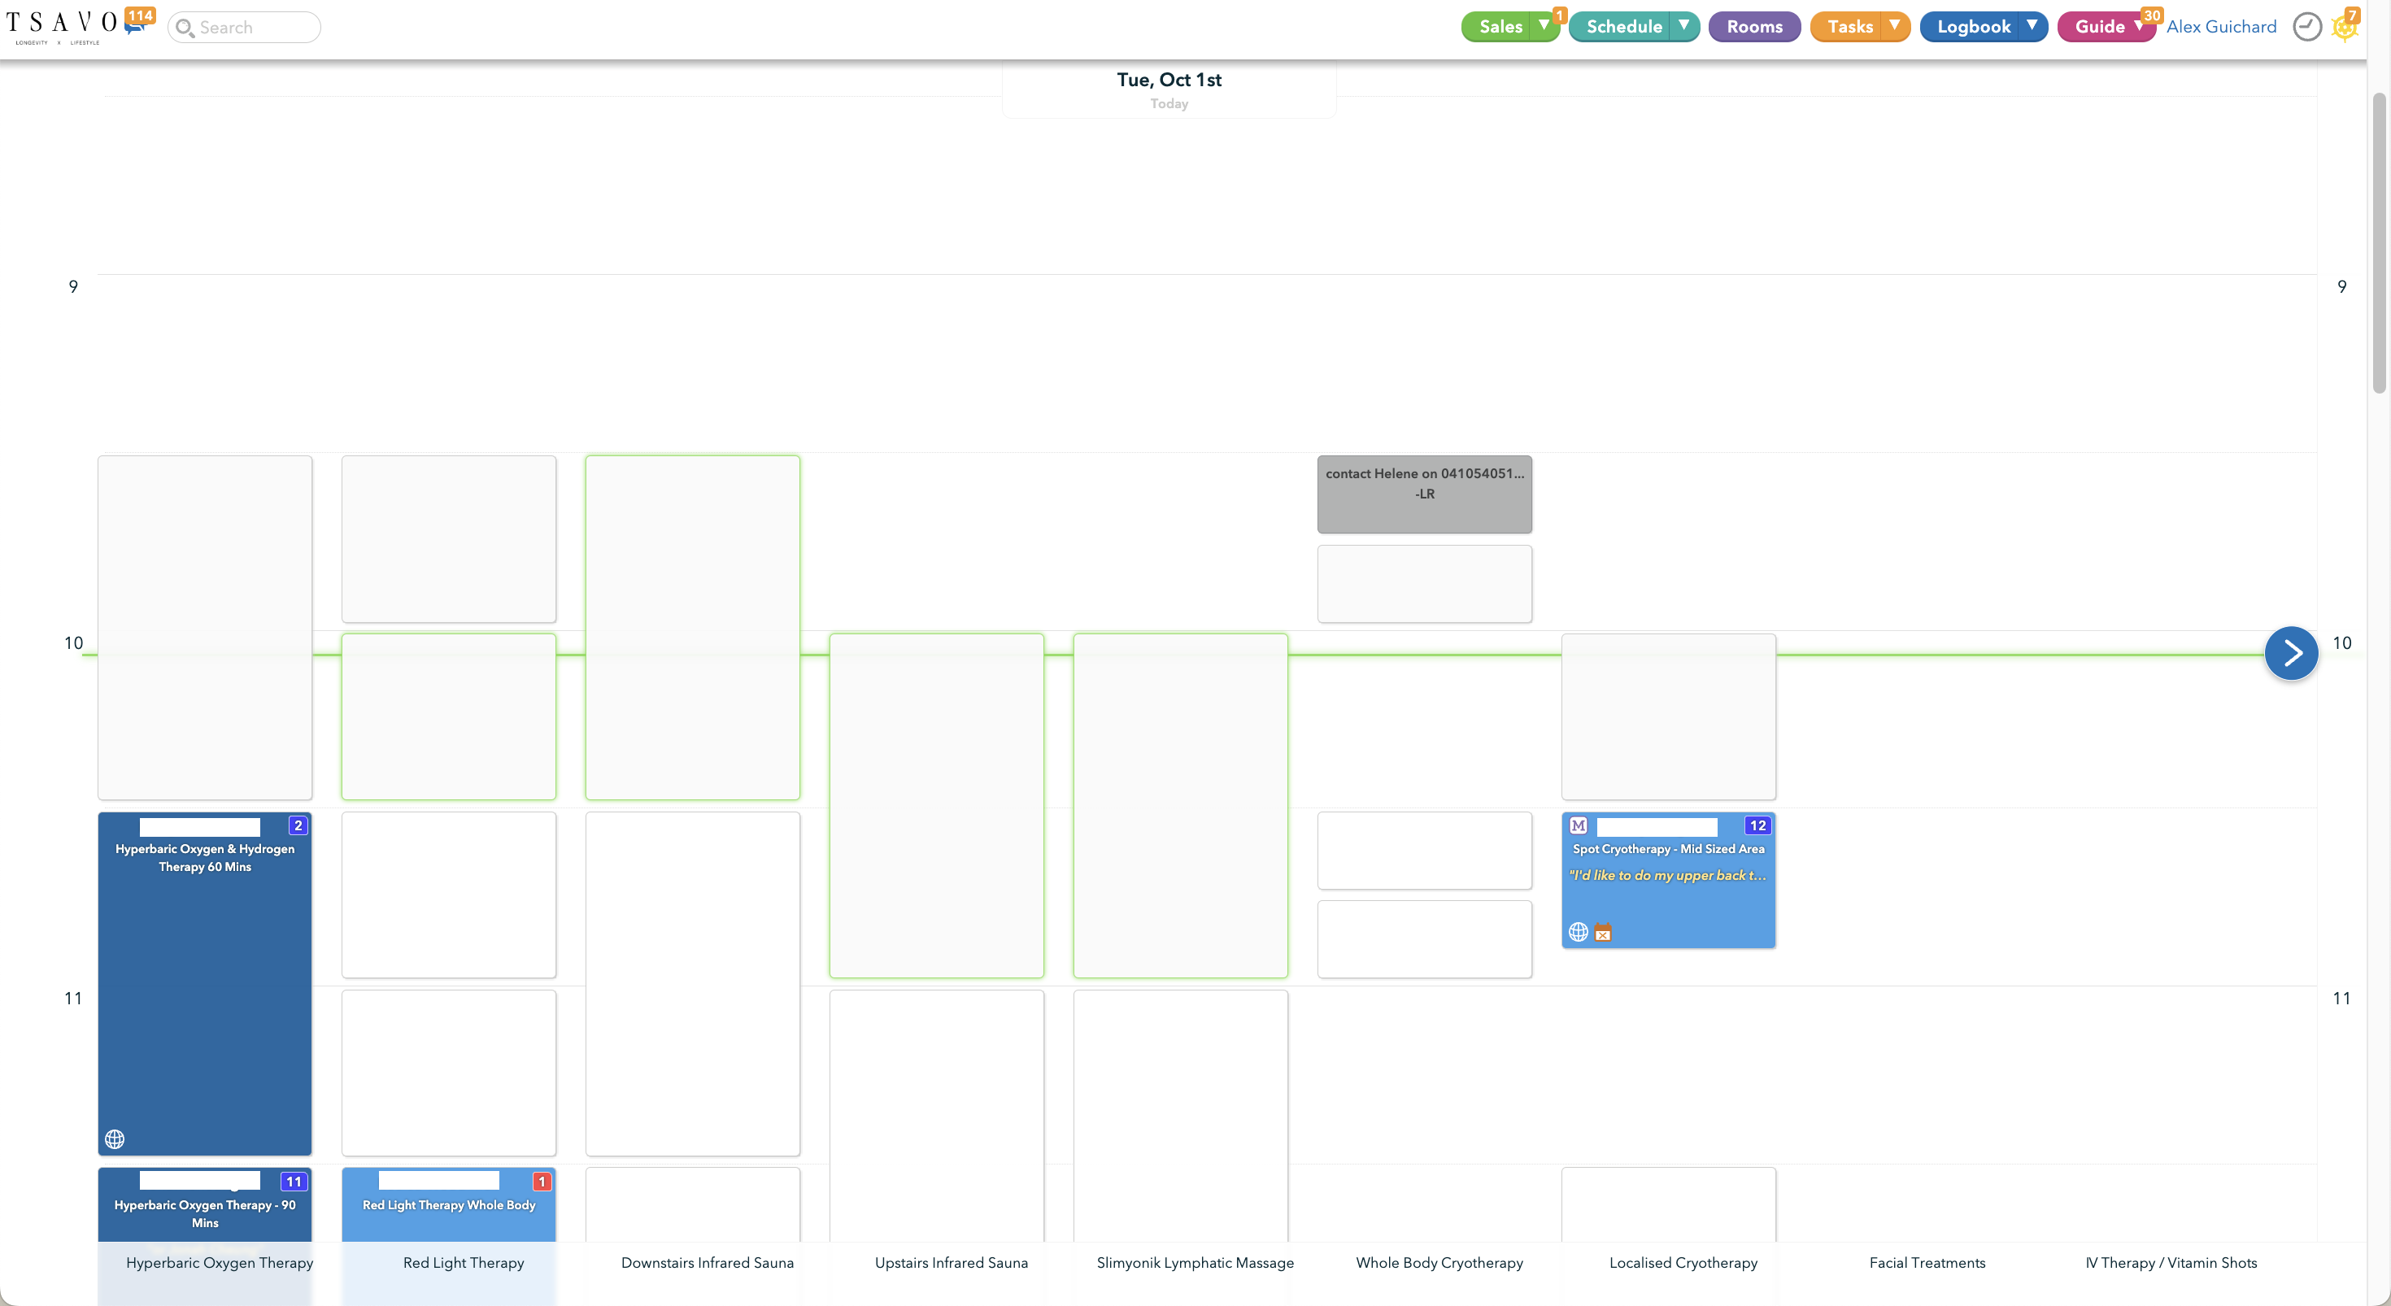Open the Logbook section
Screen dimensions: 2391x1306
tap(1973, 27)
